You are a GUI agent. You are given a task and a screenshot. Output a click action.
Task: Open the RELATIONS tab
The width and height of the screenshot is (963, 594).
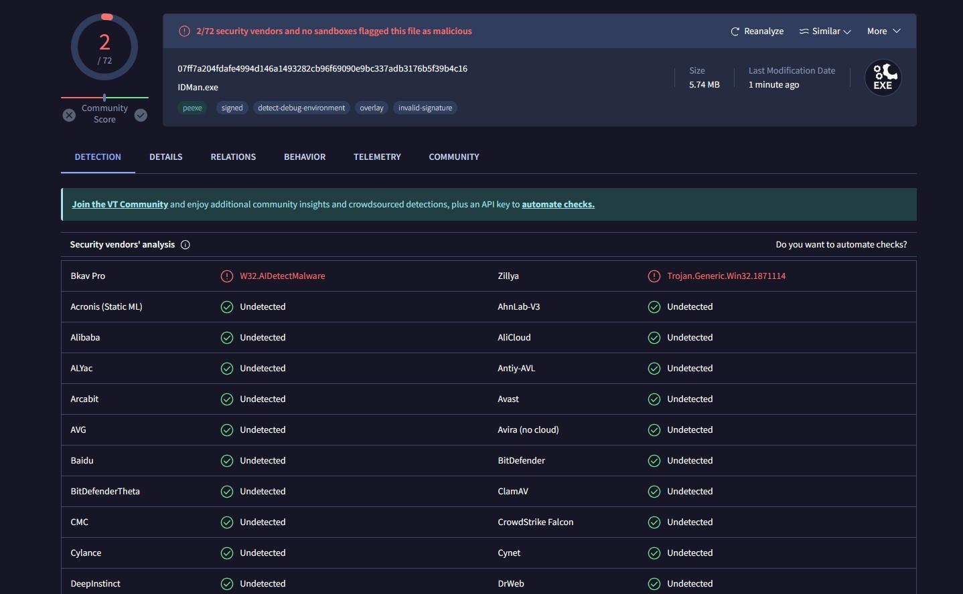coord(233,157)
